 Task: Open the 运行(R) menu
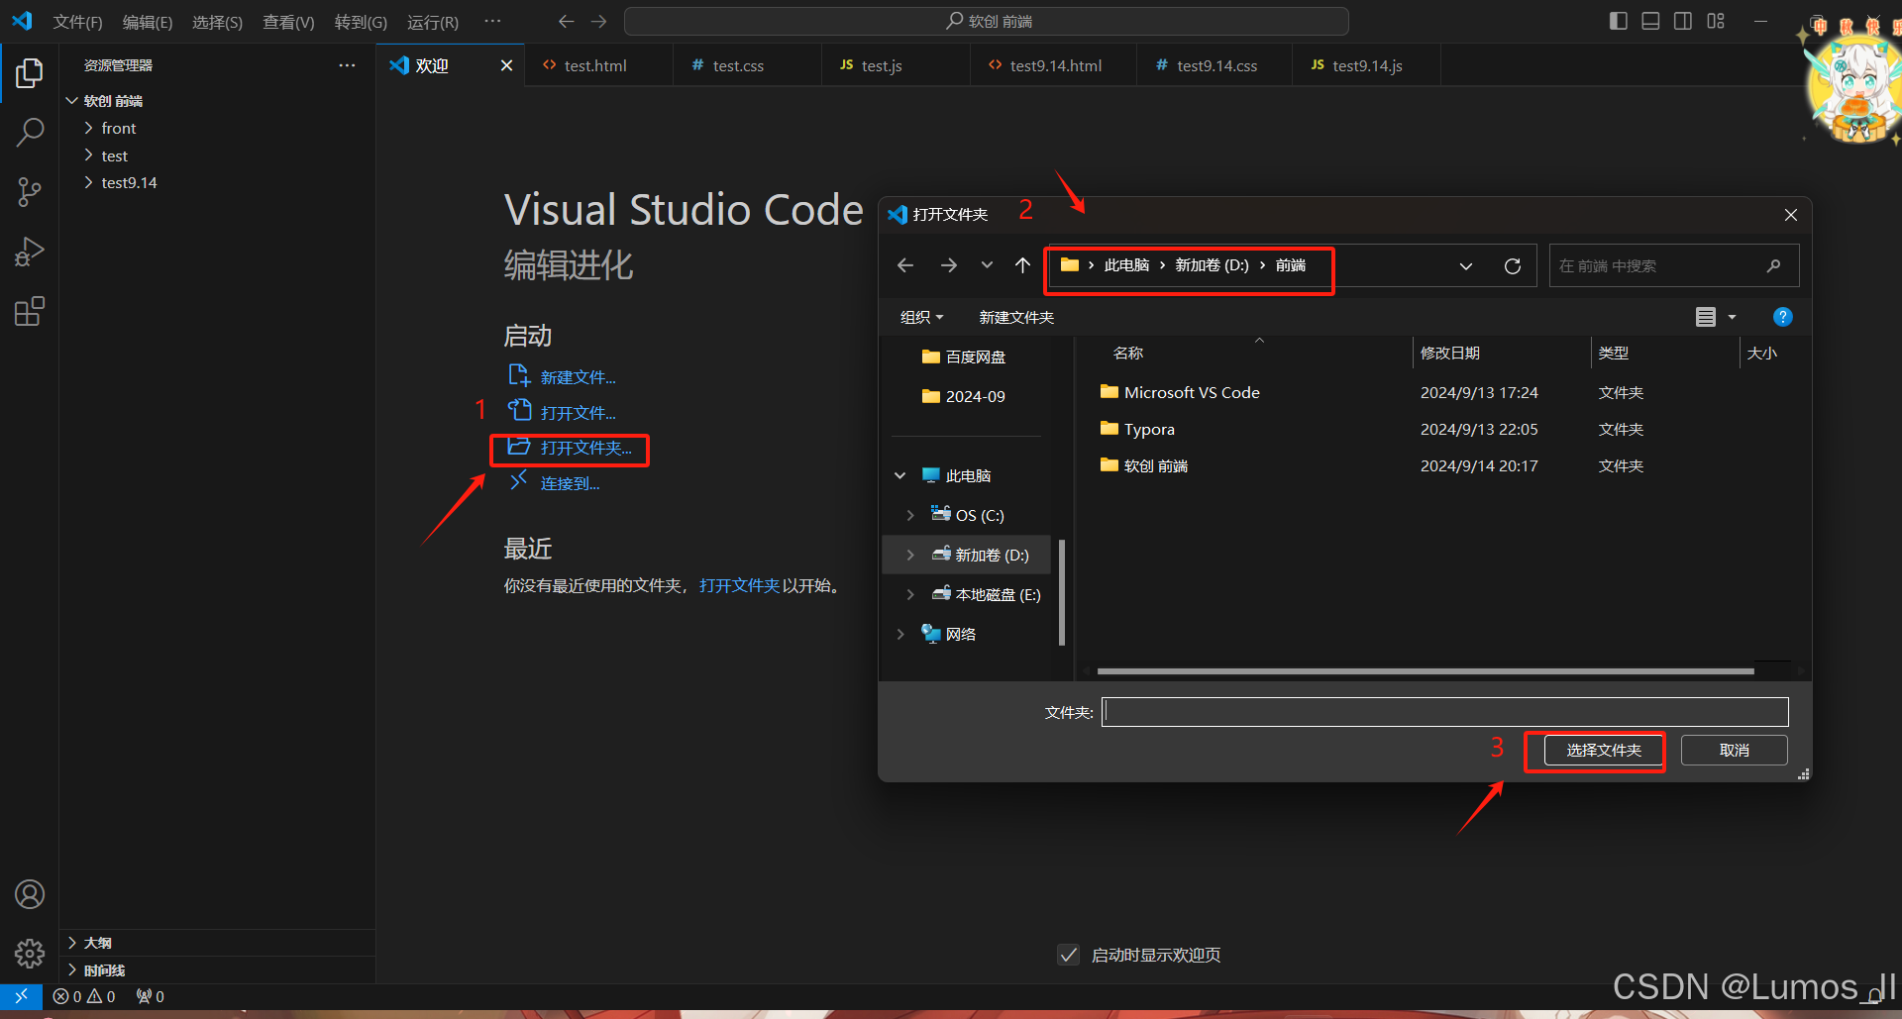[x=433, y=22]
